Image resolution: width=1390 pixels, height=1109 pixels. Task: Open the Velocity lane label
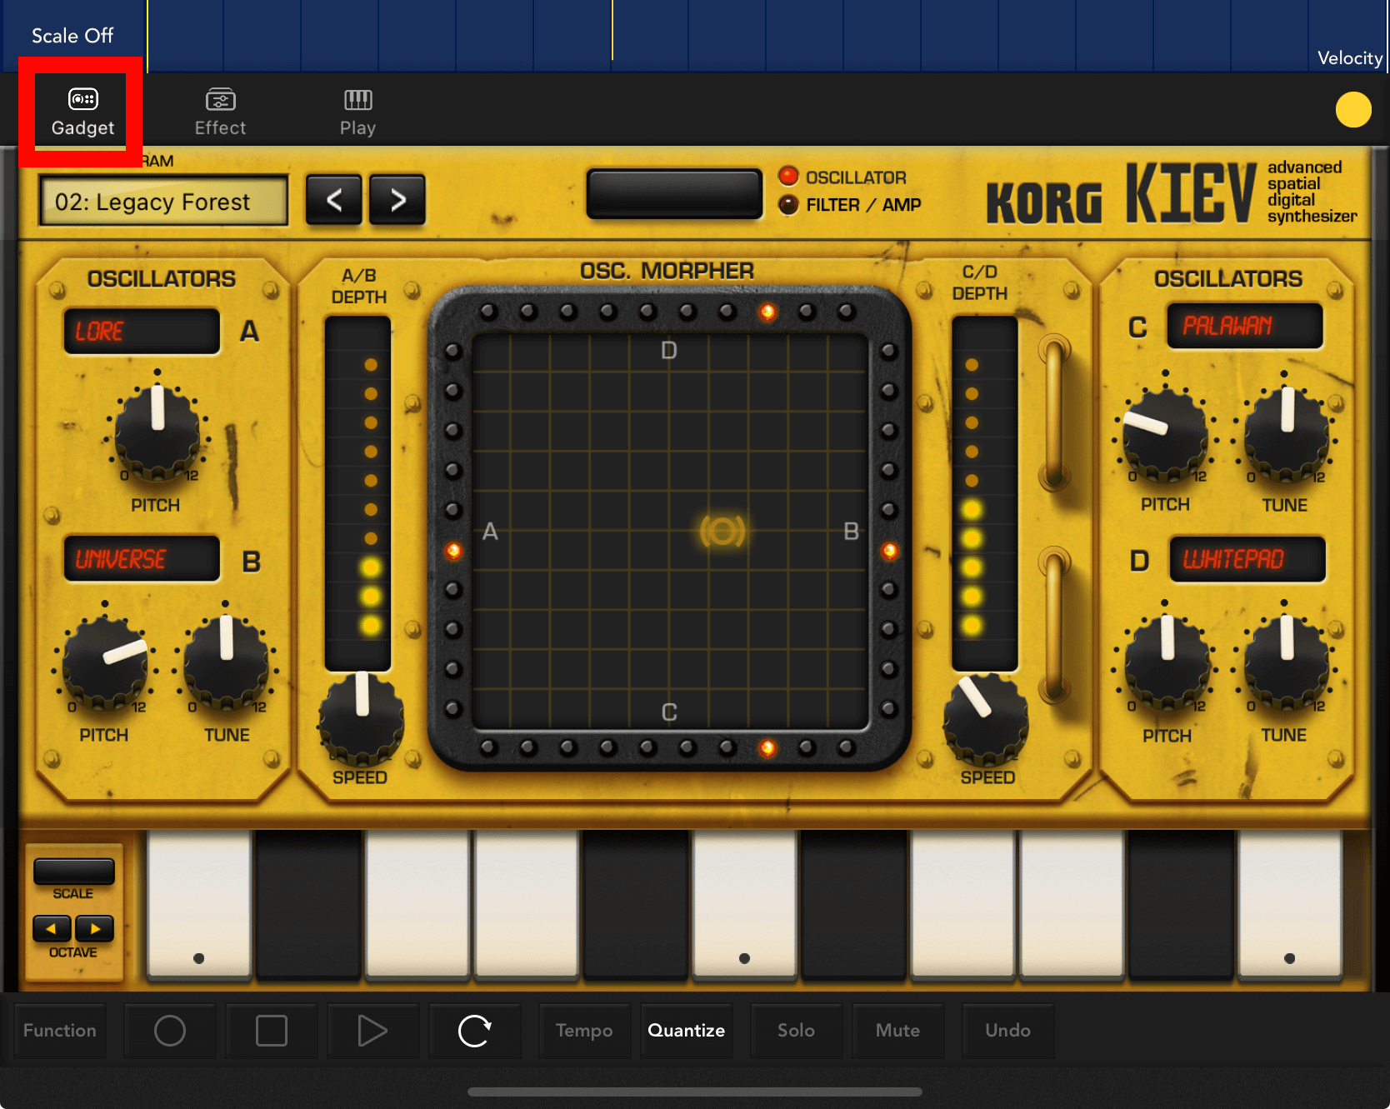tap(1350, 57)
